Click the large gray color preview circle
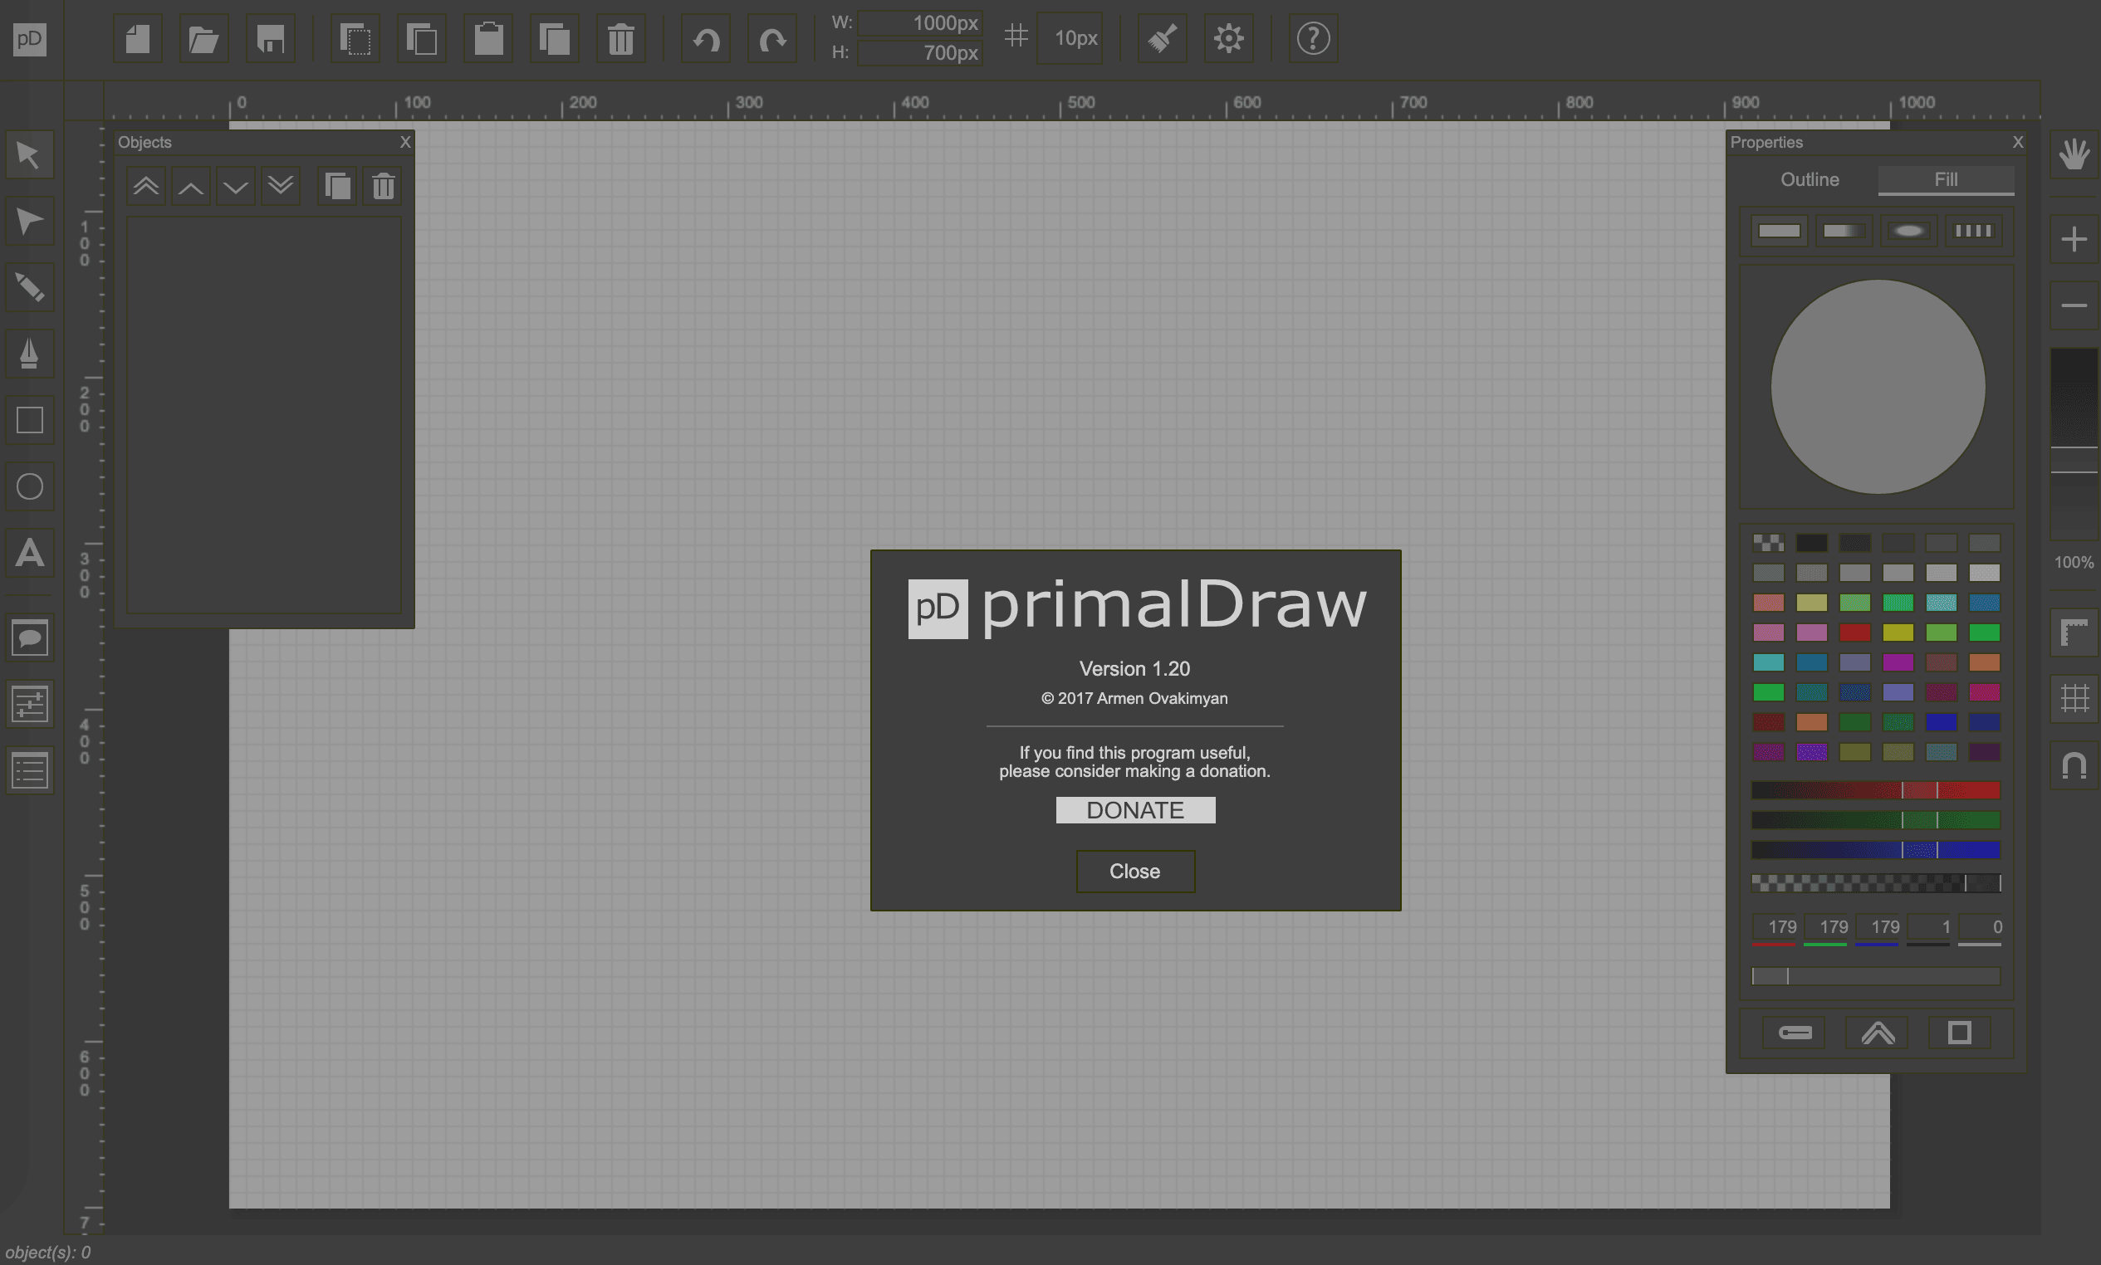The height and width of the screenshot is (1265, 2101). click(1878, 387)
